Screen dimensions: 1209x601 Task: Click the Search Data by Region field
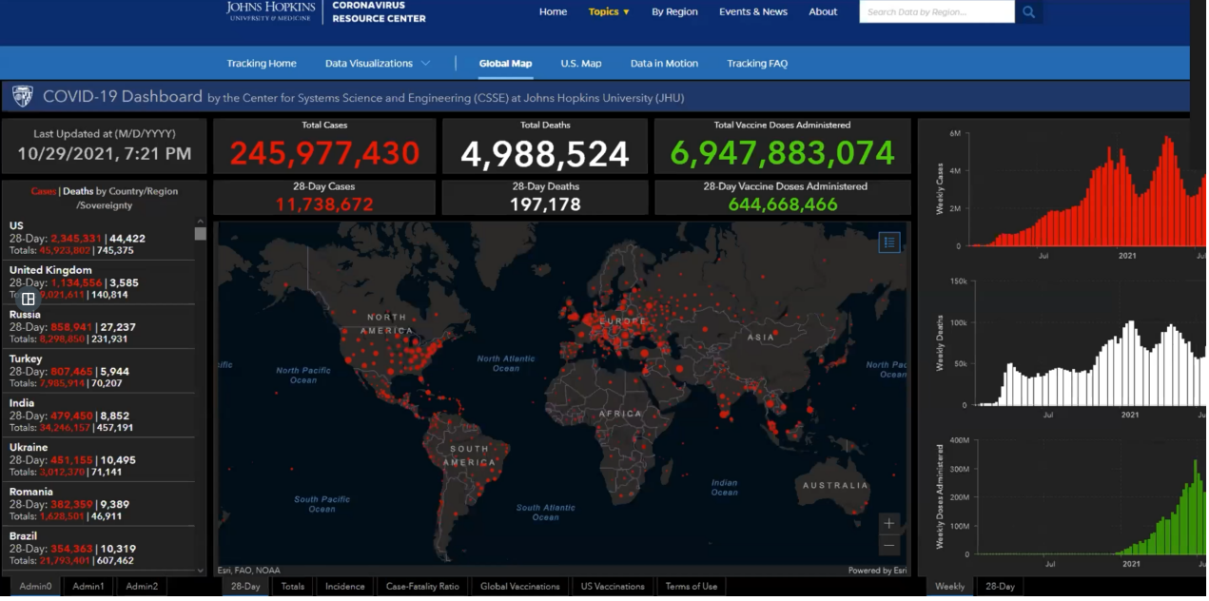pos(937,12)
